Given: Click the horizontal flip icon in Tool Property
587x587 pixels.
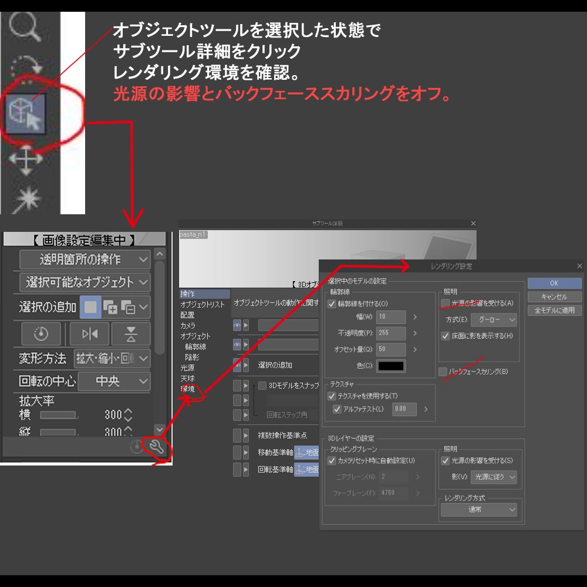Looking at the screenshot, I should coord(89,333).
